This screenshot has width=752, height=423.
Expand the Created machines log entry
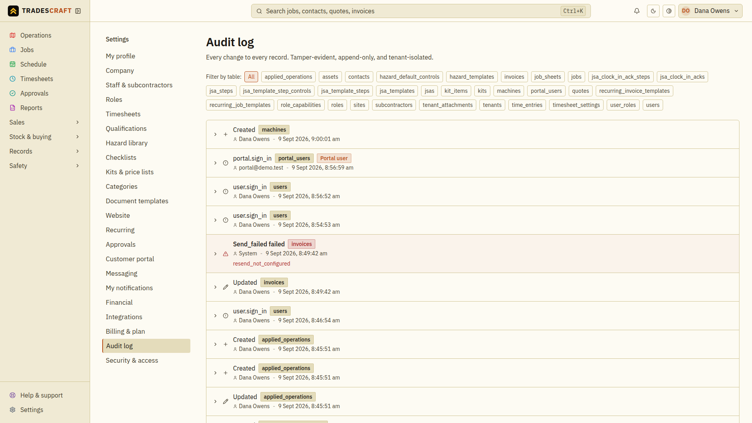pos(215,134)
